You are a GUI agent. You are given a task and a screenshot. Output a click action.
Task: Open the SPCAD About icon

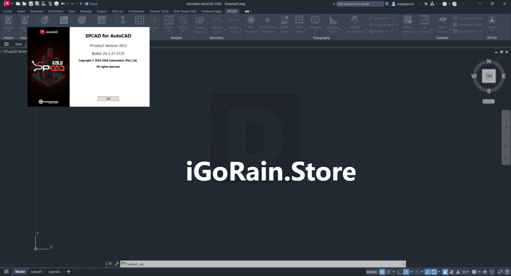point(492,23)
